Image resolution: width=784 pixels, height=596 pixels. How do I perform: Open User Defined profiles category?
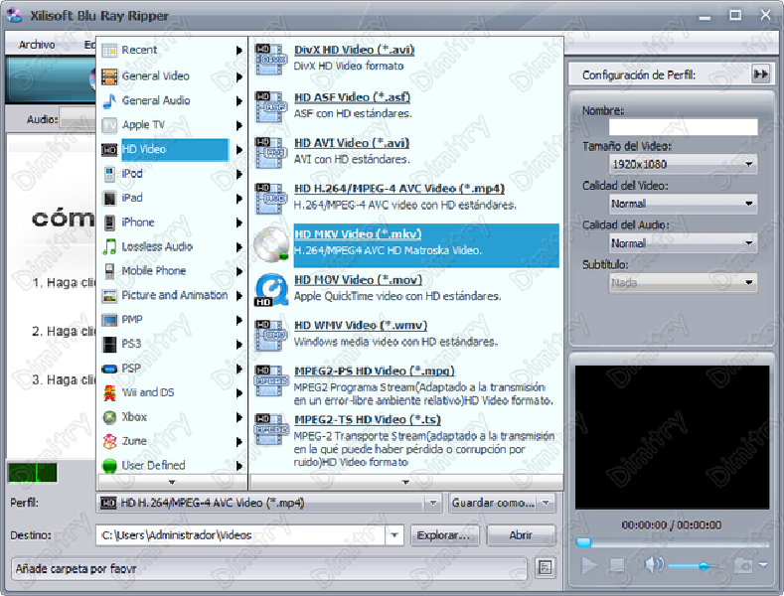172,466
